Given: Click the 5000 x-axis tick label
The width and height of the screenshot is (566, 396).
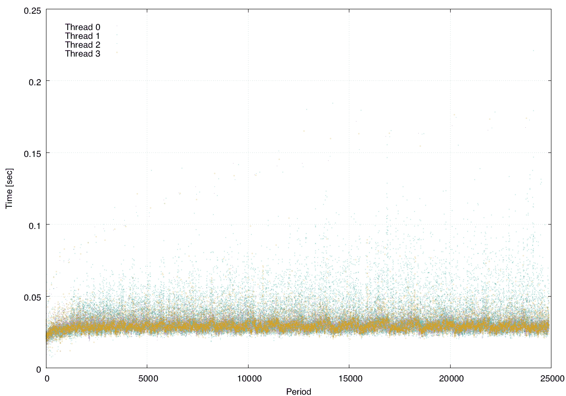Looking at the screenshot, I should [x=148, y=378].
